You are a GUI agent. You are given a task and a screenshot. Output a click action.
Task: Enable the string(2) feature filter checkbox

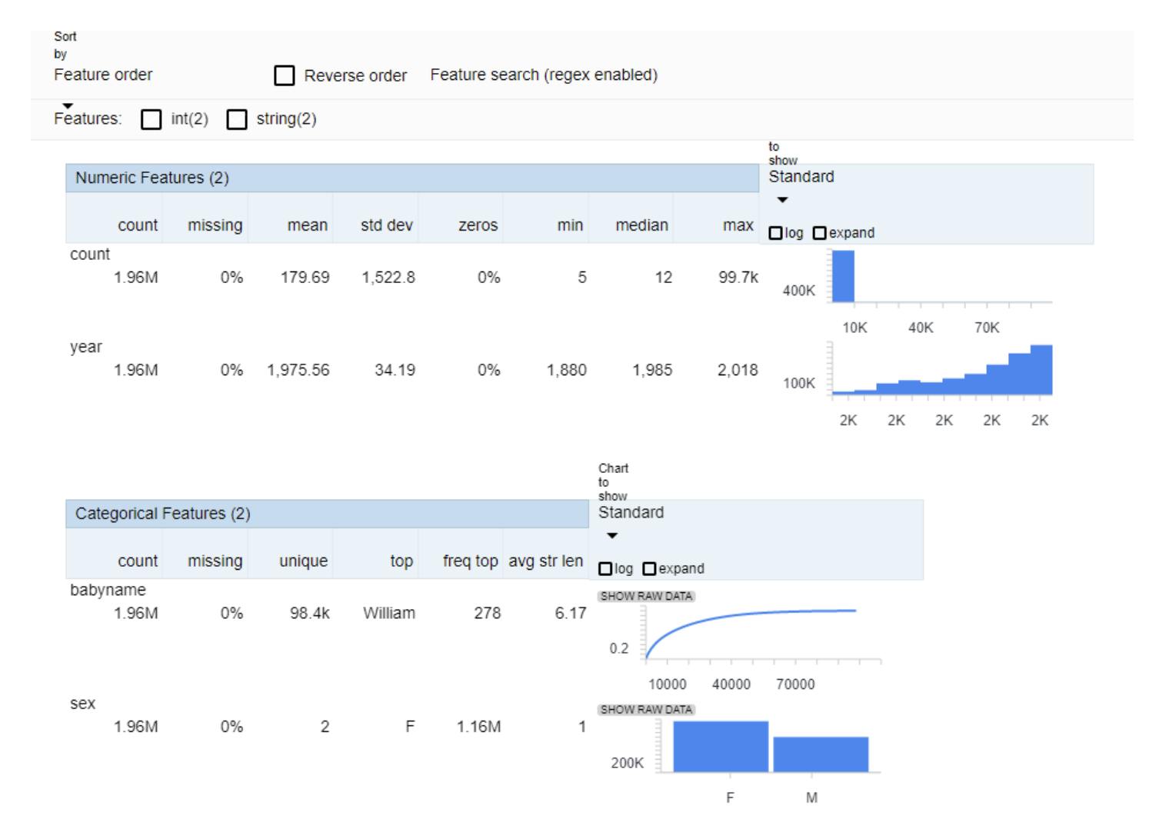click(237, 119)
